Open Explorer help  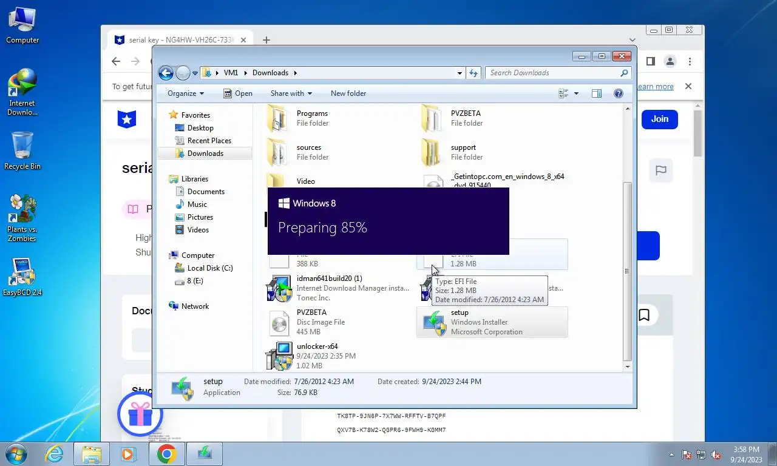619,93
